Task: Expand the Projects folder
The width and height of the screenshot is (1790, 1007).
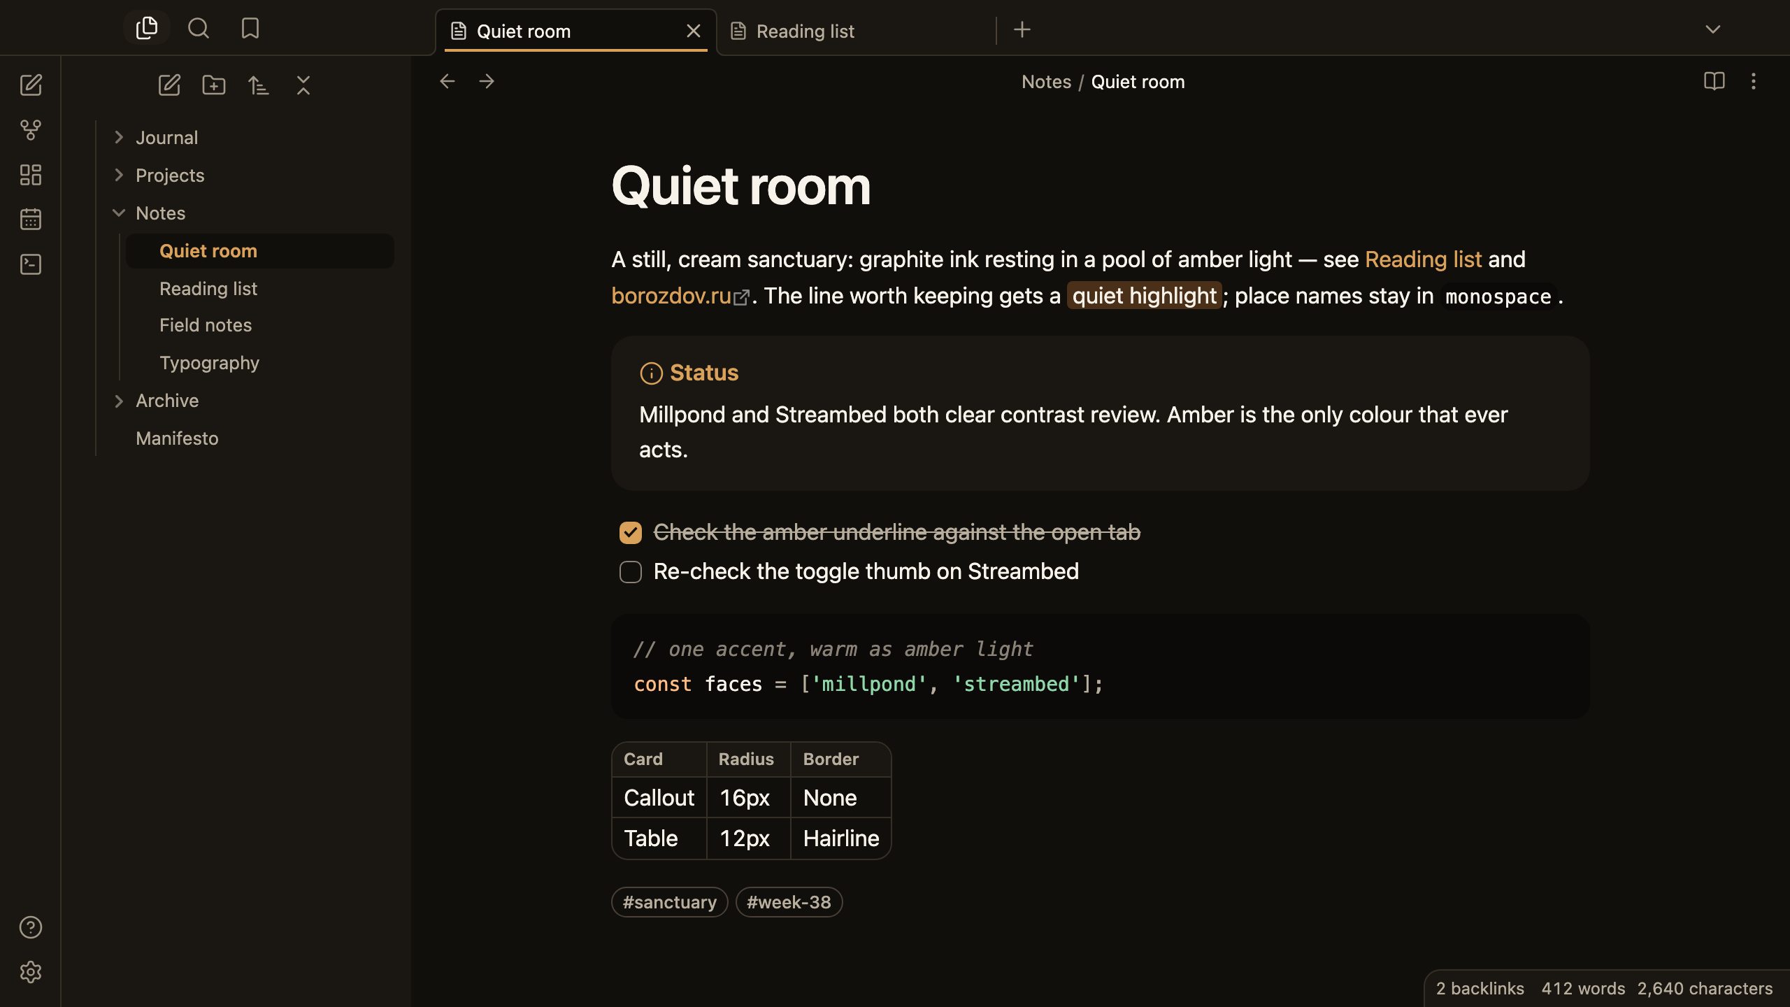Action: [x=119, y=176]
